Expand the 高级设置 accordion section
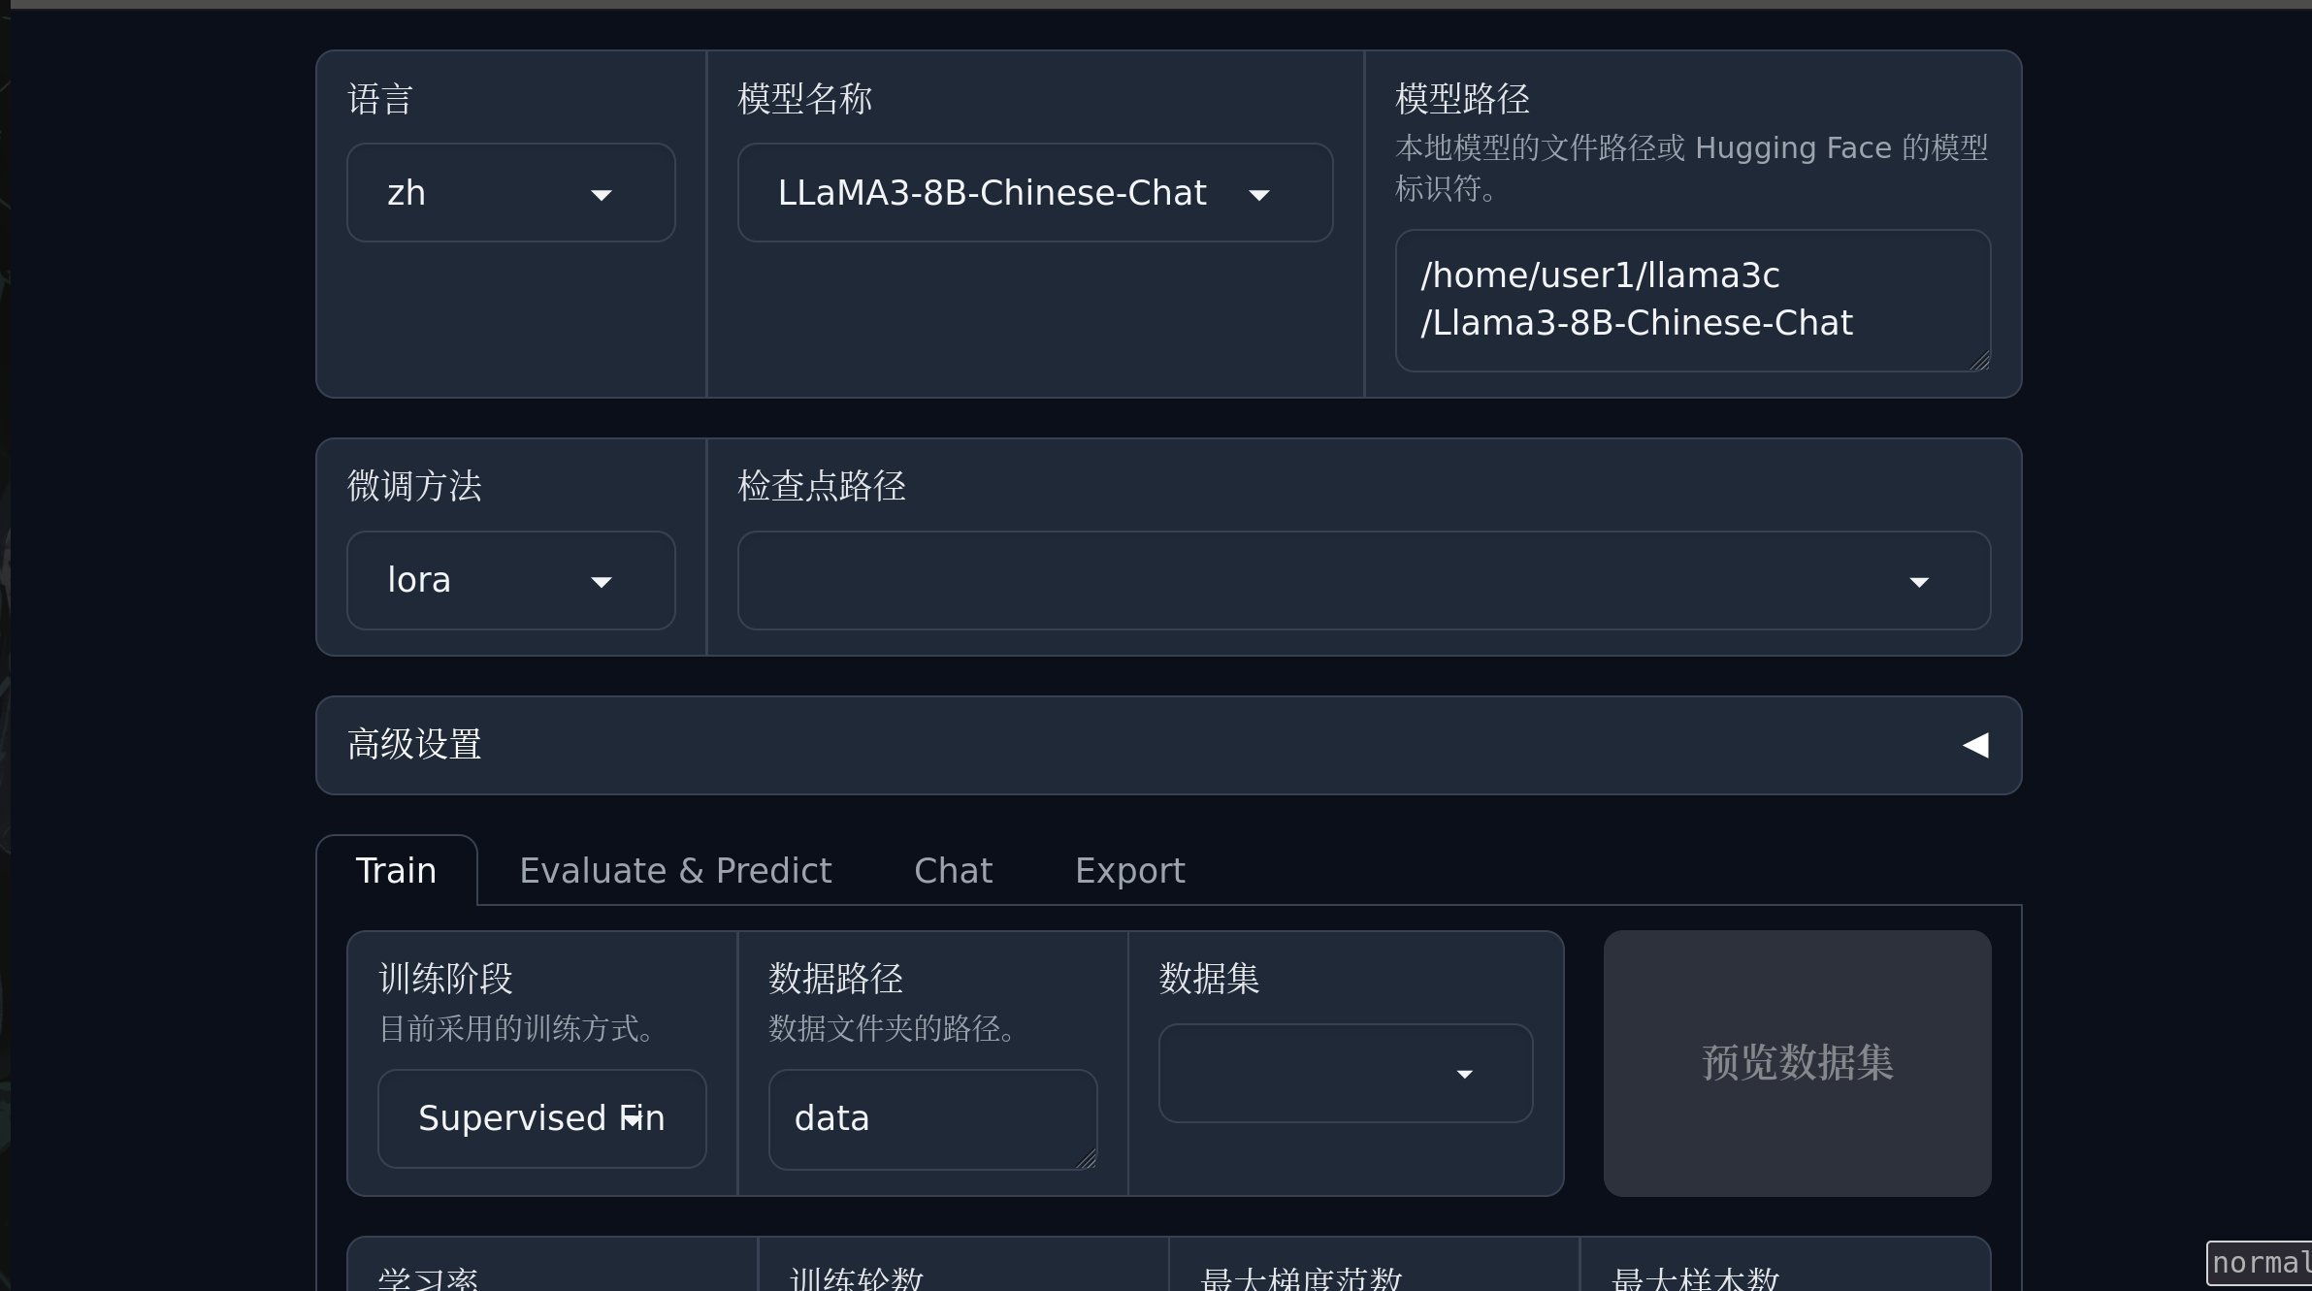This screenshot has height=1291, width=2312. [1169, 745]
